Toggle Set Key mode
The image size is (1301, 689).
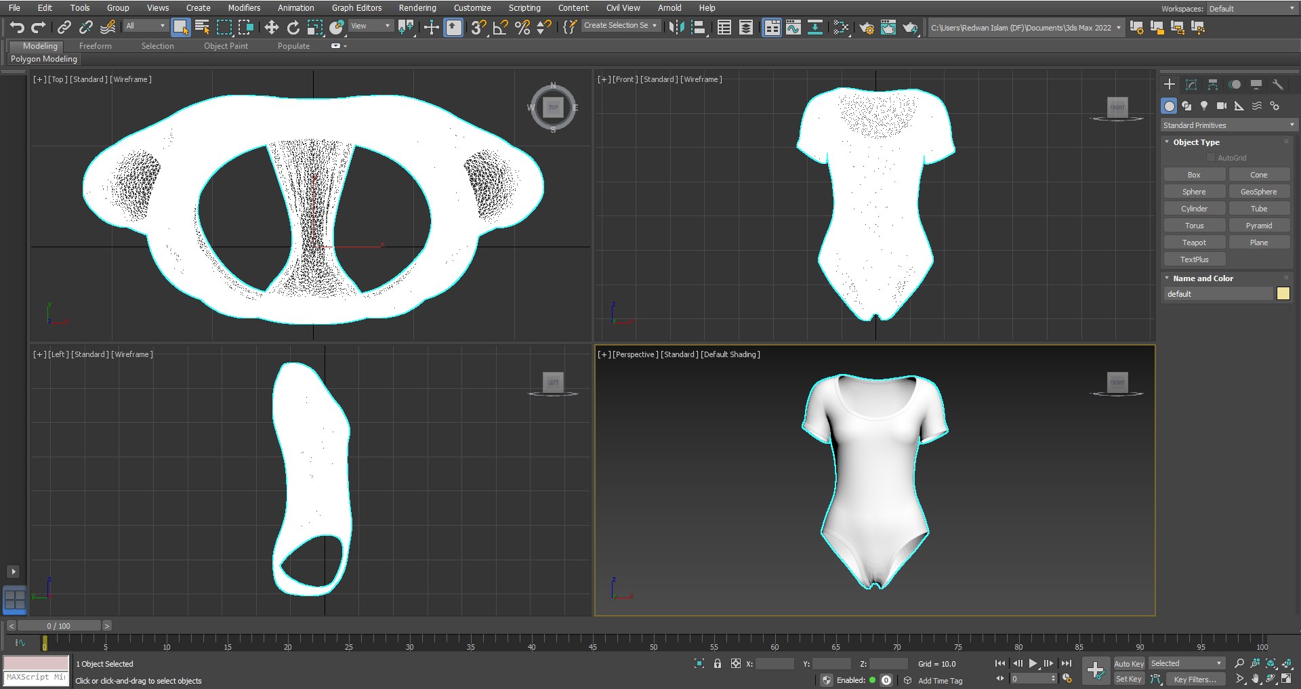click(1129, 679)
